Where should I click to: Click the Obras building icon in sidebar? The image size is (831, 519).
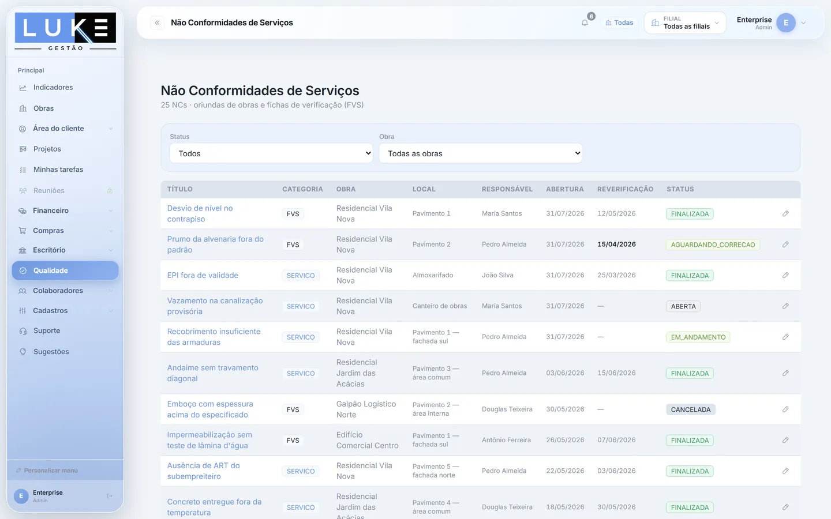point(23,108)
